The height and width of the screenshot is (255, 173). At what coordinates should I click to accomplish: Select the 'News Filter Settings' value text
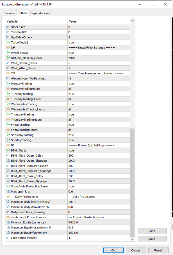[x=92, y=48]
